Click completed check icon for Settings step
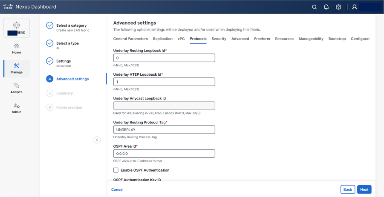Viewport: 384px width, 197px height. 50,61
